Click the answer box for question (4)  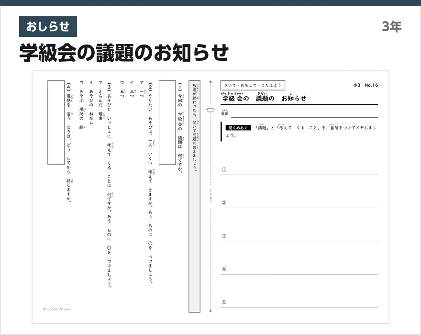[56, 123]
